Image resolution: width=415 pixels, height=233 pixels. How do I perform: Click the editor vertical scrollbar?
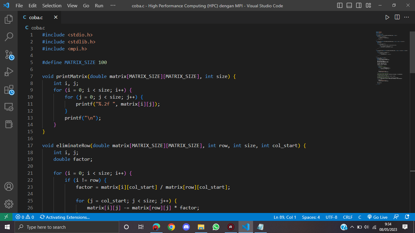(x=412, y=52)
